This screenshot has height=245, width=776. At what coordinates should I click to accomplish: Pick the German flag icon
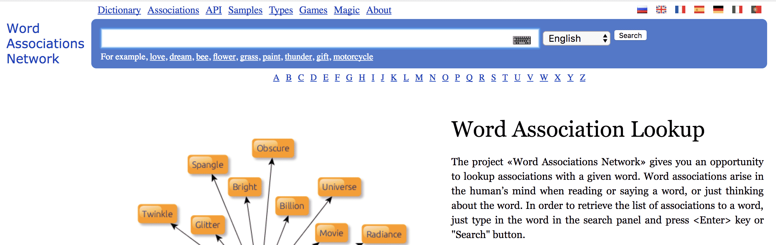(718, 10)
